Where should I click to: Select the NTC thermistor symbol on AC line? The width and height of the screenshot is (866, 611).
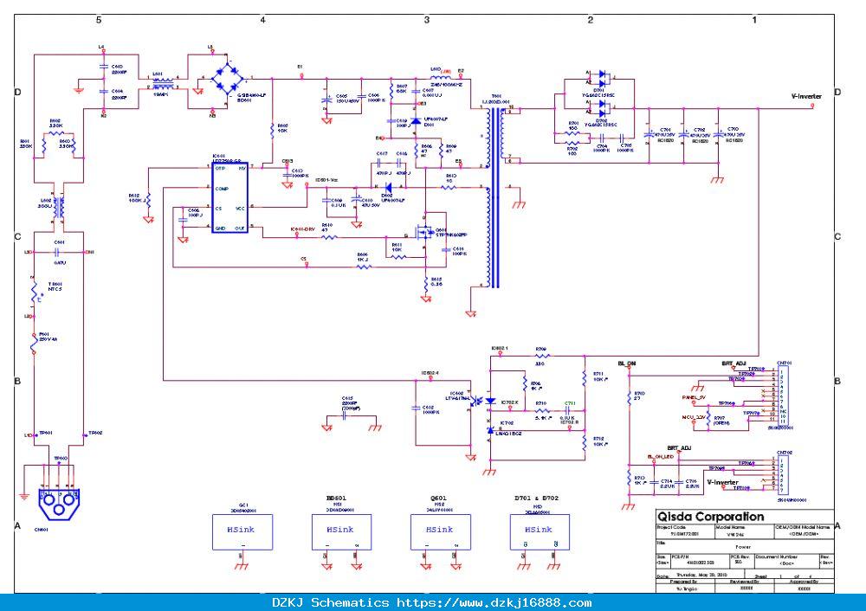[36, 291]
